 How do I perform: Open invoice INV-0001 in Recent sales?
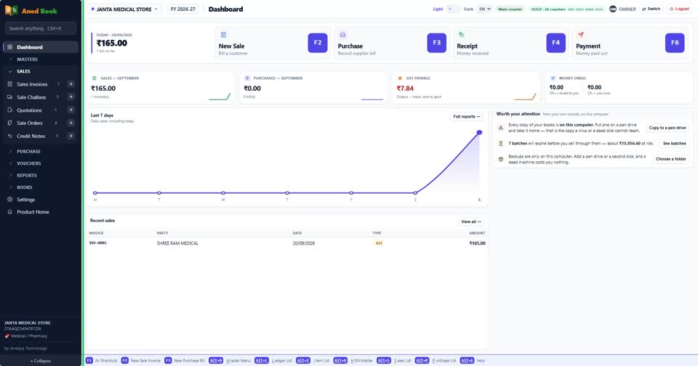click(x=98, y=243)
